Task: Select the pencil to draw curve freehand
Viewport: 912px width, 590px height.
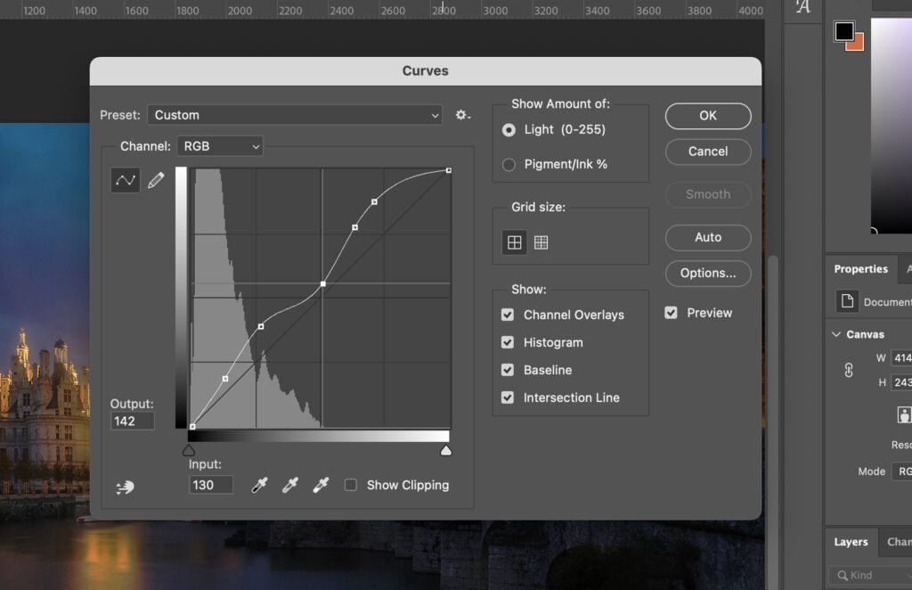Action: point(156,179)
